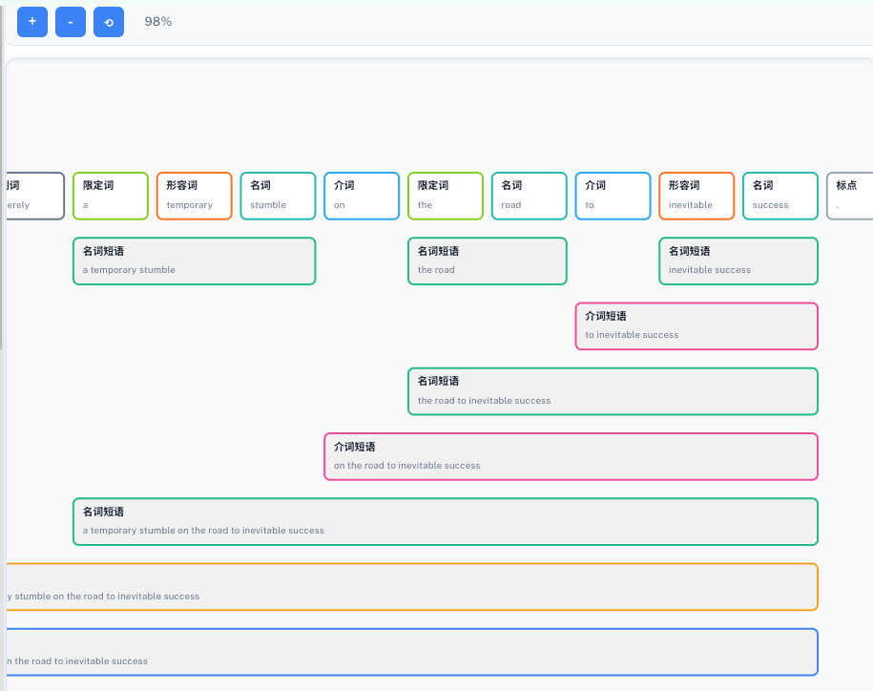
Task: Select the 限定词 'the' word card
Action: [446, 196]
